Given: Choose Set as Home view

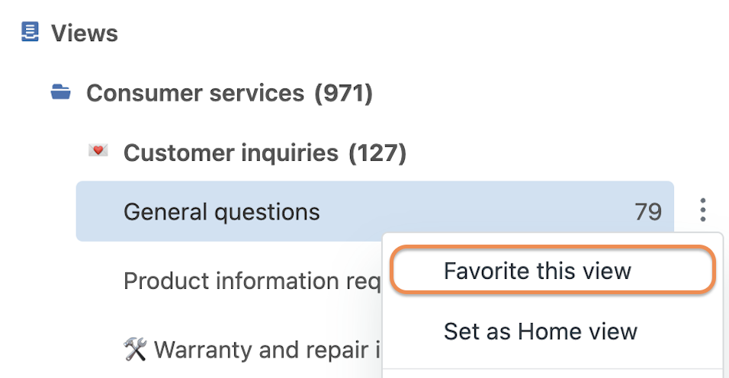Looking at the screenshot, I should (540, 332).
